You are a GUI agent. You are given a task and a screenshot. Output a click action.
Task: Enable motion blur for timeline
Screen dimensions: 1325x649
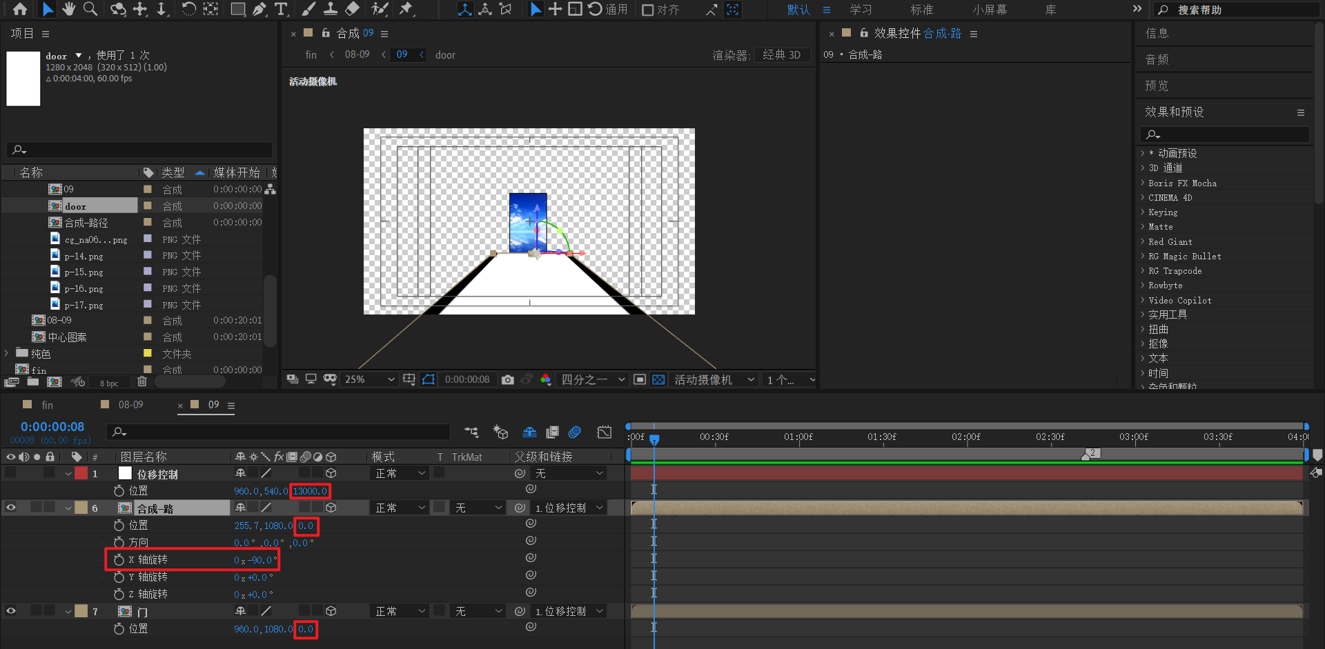pos(574,432)
